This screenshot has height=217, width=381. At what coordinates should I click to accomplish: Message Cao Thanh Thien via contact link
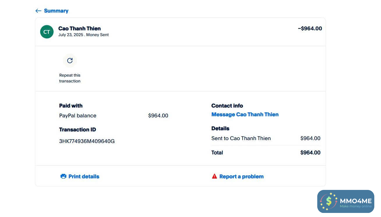pyautogui.click(x=245, y=114)
